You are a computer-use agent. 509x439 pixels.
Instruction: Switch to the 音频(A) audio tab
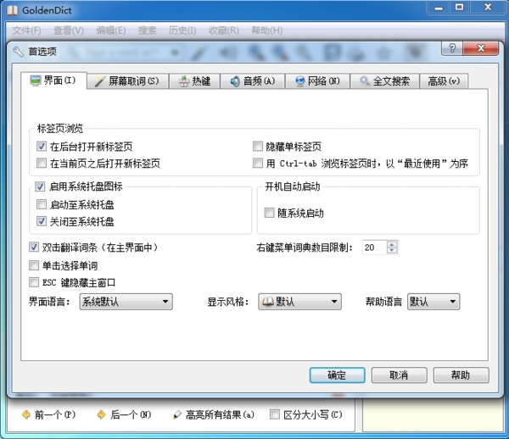tap(253, 81)
